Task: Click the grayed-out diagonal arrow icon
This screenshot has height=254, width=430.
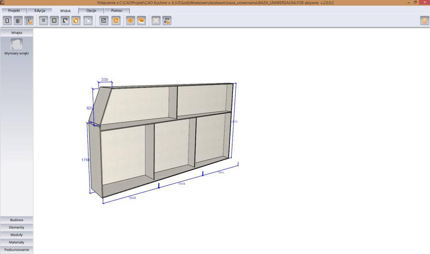Action: click(88, 20)
